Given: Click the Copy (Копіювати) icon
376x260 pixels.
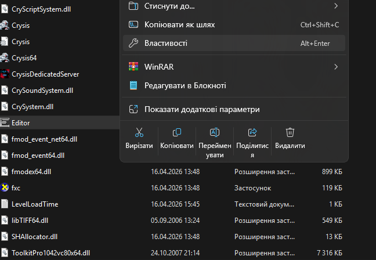Looking at the screenshot, I should tap(177, 132).
